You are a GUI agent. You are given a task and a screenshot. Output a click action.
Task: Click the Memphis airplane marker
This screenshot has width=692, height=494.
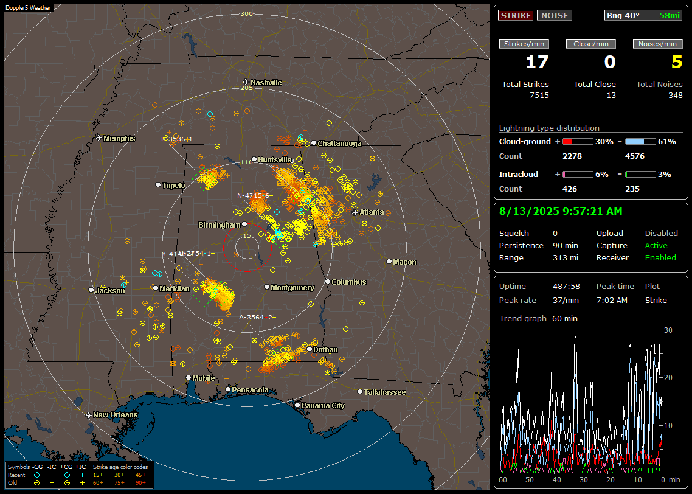[99, 138]
